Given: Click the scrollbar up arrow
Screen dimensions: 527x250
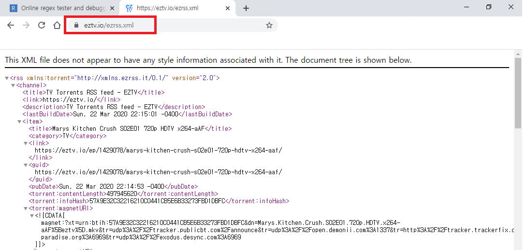Looking at the screenshot, I should pyautogui.click(x=518, y=54).
